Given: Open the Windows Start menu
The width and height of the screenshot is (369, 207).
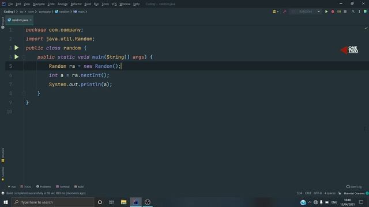Looking at the screenshot, I should (x=6, y=202).
